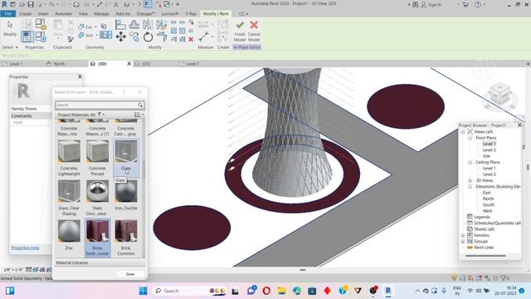Expand the 3D Views tree node
Screen dimensions: 531x299
pyautogui.click(x=470, y=180)
